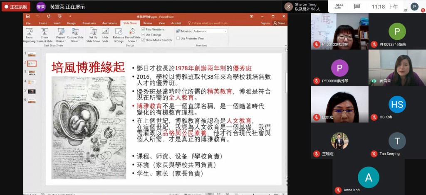
Task: Open the Monitor Automatic dropdown
Action: coord(210,31)
